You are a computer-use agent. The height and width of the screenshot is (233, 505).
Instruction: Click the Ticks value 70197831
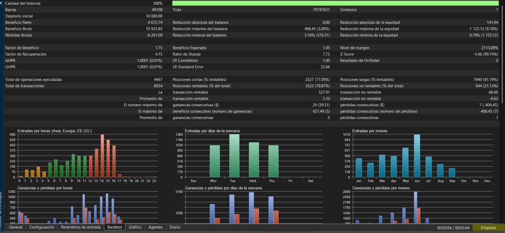click(x=322, y=9)
